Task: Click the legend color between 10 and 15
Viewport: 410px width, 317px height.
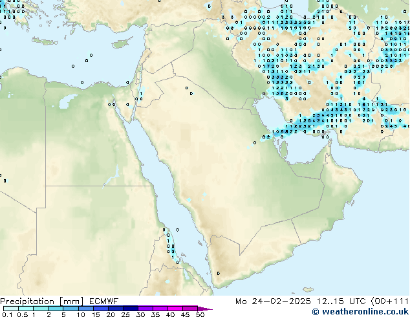Action: pyautogui.click(x=87, y=309)
